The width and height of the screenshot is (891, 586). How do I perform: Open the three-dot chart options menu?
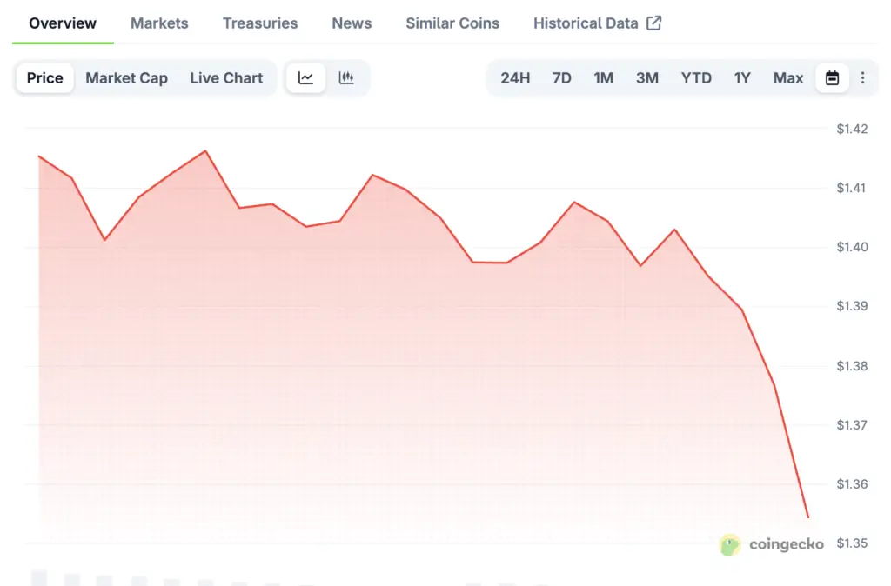862,78
